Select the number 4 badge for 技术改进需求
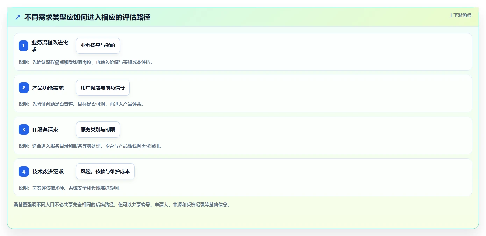The height and width of the screenshot is (236, 486). click(x=23, y=171)
